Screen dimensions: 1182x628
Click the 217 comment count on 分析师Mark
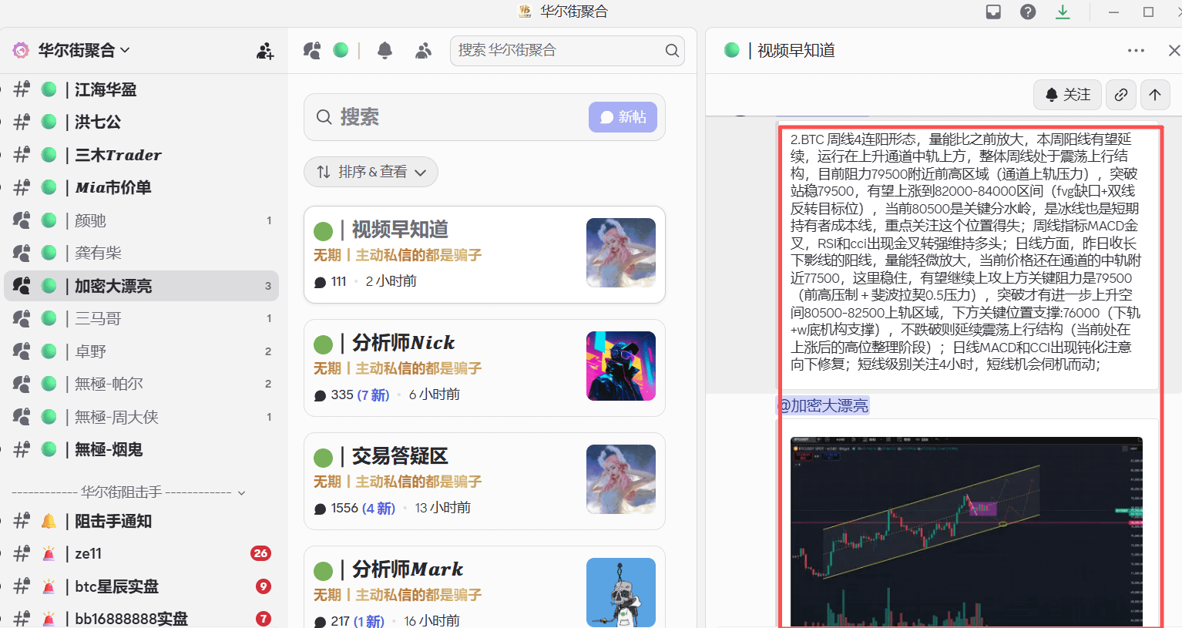coord(340,621)
